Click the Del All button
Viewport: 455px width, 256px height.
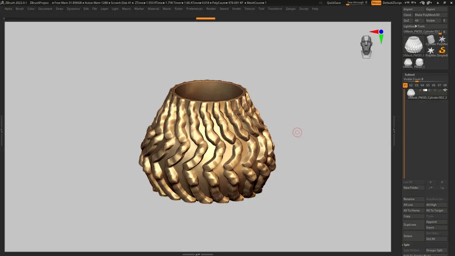pyautogui.click(x=436, y=239)
